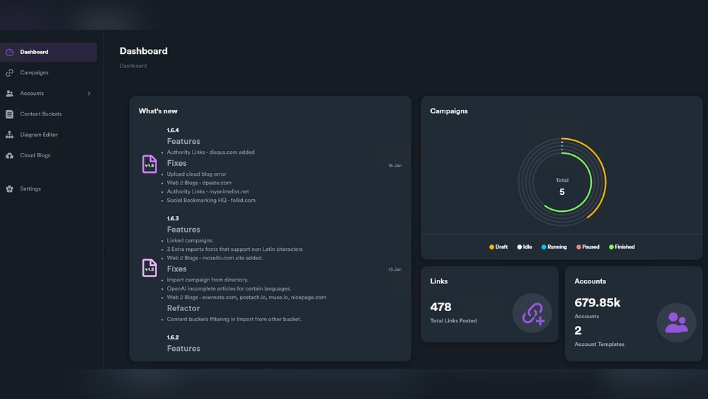Toggle the Finished legend item in chart
The height and width of the screenshot is (399, 708).
tap(622, 247)
